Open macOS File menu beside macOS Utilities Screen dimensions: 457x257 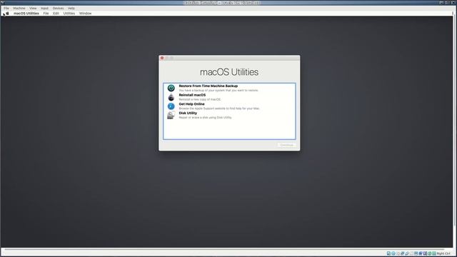(x=46, y=14)
